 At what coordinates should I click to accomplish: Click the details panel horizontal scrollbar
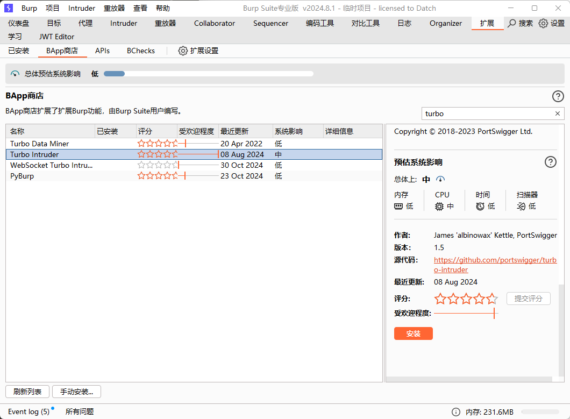tap(469, 379)
